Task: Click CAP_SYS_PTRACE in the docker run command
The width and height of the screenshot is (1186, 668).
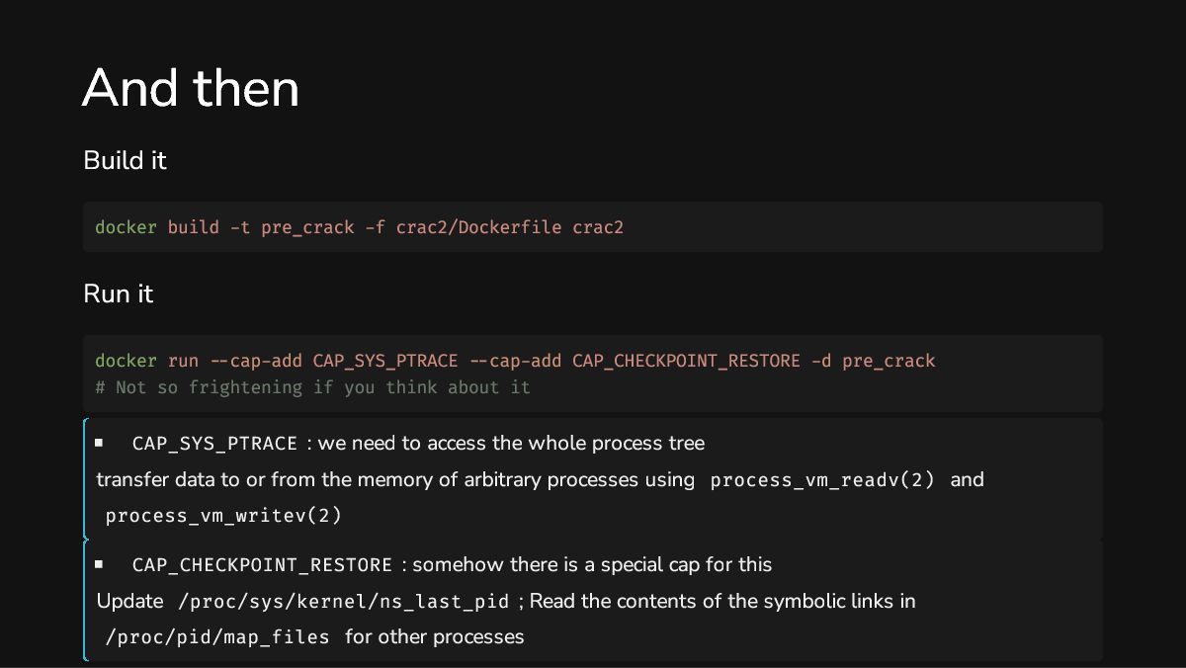Action: click(385, 361)
